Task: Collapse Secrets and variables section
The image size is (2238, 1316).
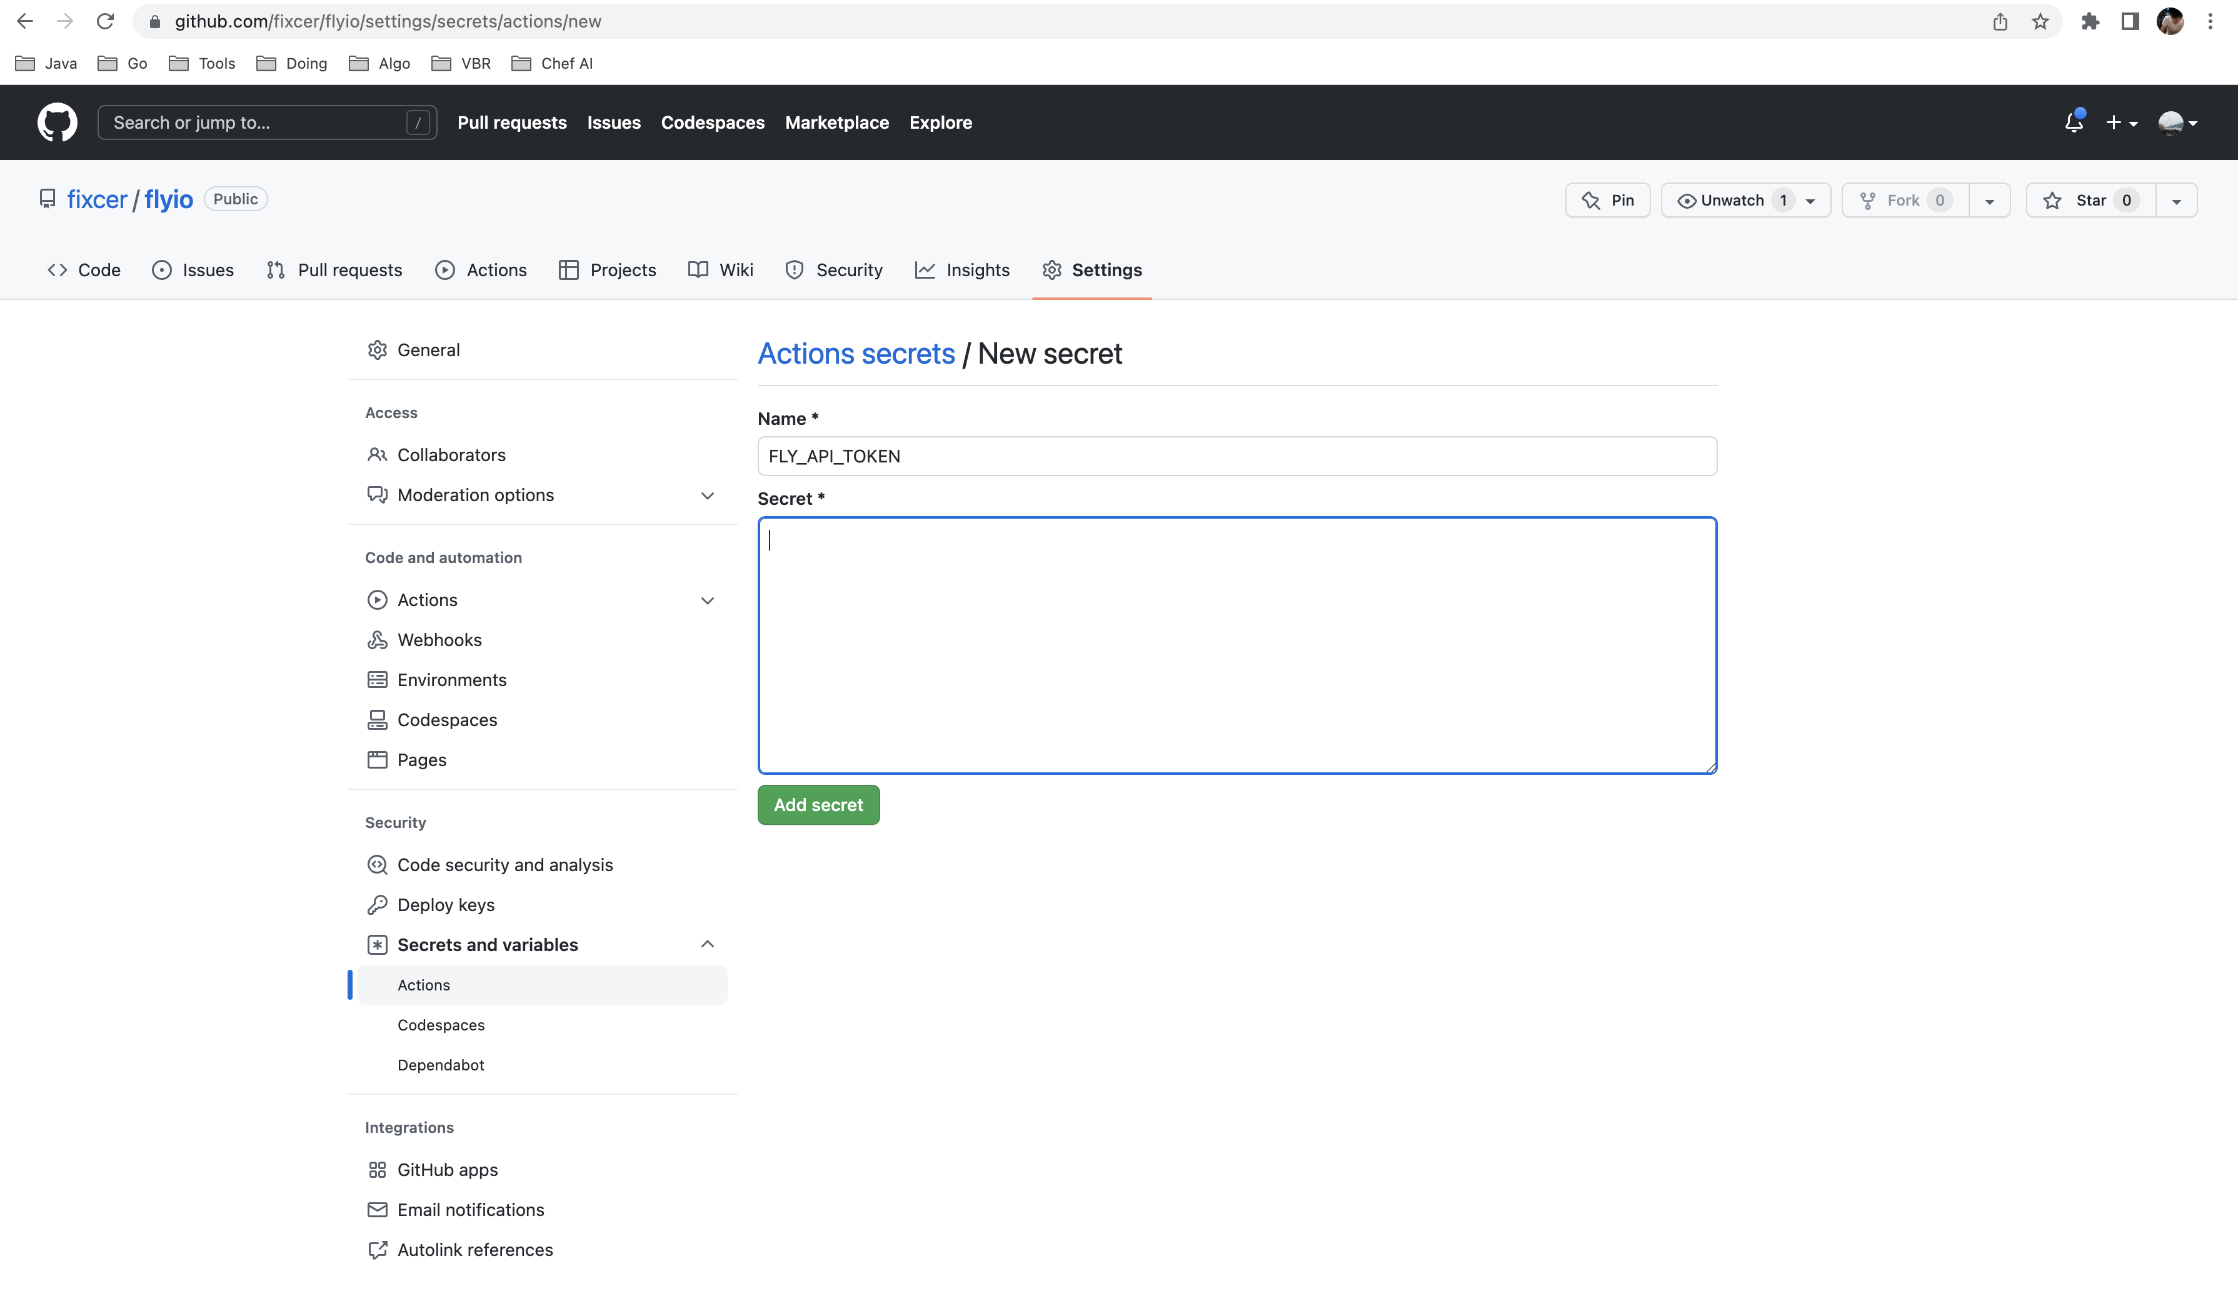Action: 707,944
